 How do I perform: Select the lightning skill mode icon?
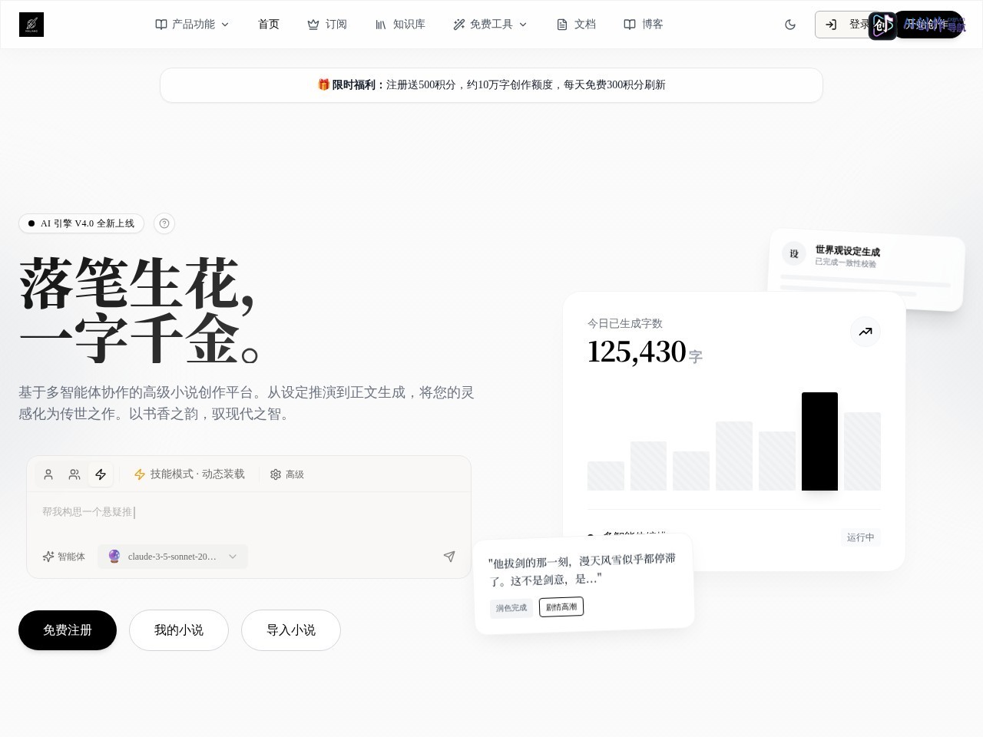(x=101, y=474)
